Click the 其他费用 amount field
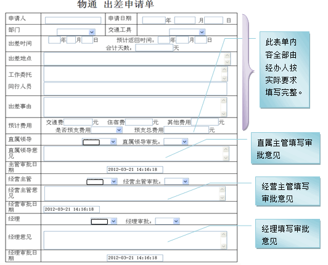328x265 pixels. 205,122
